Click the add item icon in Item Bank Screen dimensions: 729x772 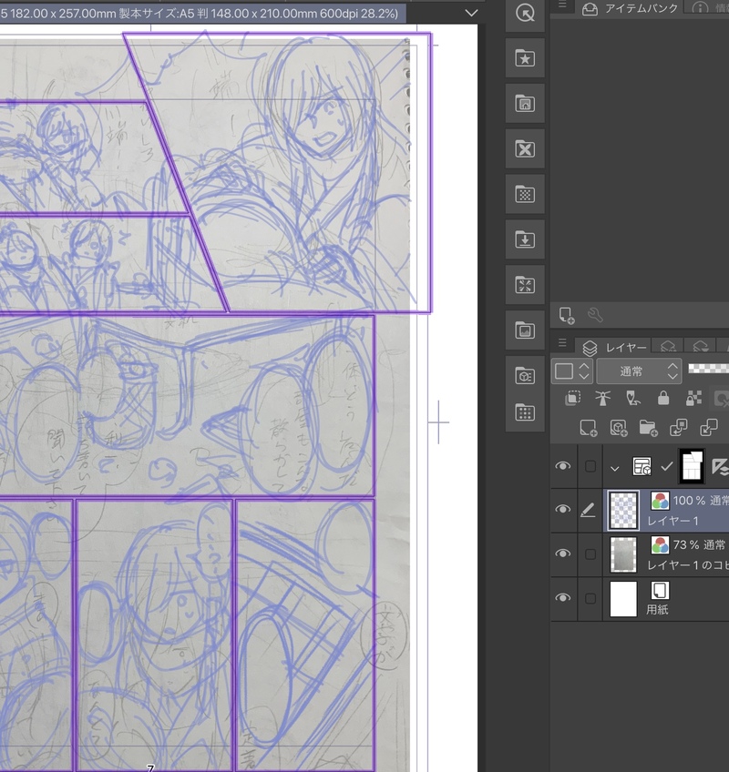pyautogui.click(x=567, y=315)
